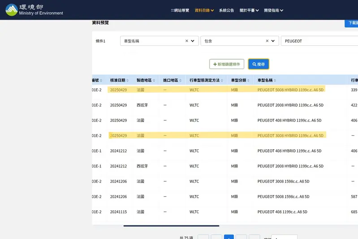Select PEUGEOT 3008 1598c.c. A8 5D cell
The width and height of the screenshot is (358, 239).
[283, 181]
